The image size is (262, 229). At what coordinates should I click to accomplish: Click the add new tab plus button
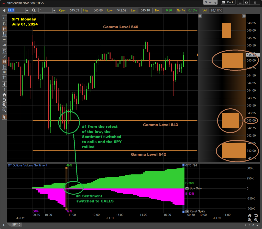click(4, 225)
